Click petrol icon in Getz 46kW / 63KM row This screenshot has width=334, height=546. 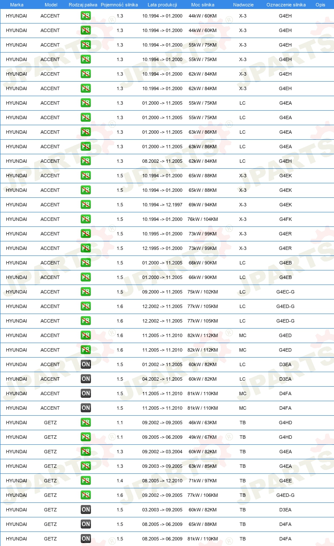click(x=86, y=423)
